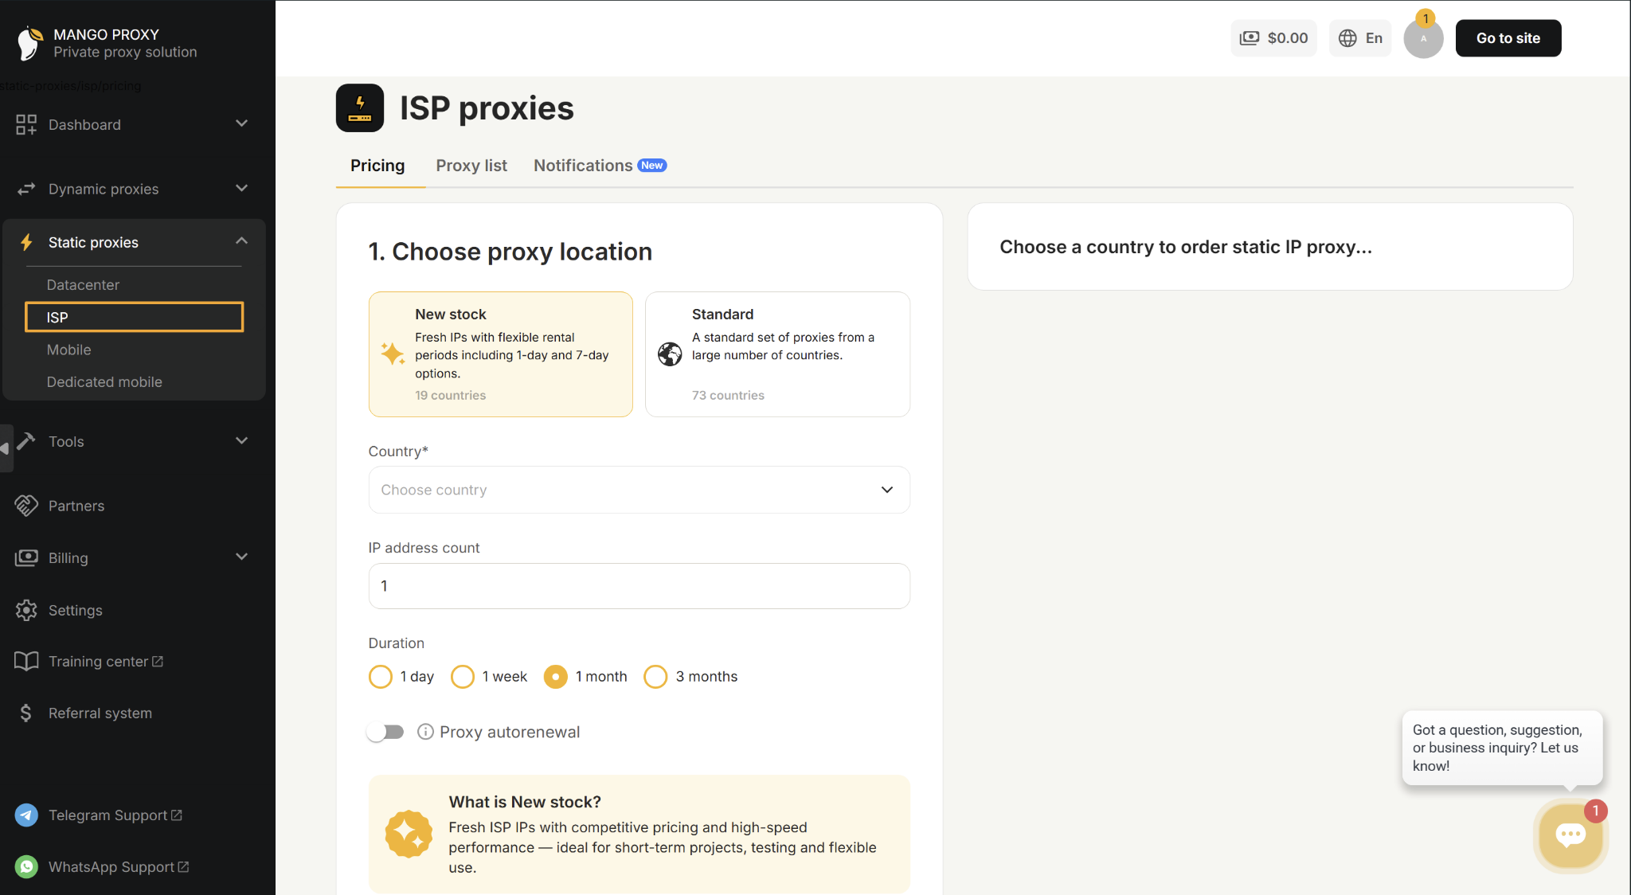Open the live chat bubble icon

(x=1570, y=835)
